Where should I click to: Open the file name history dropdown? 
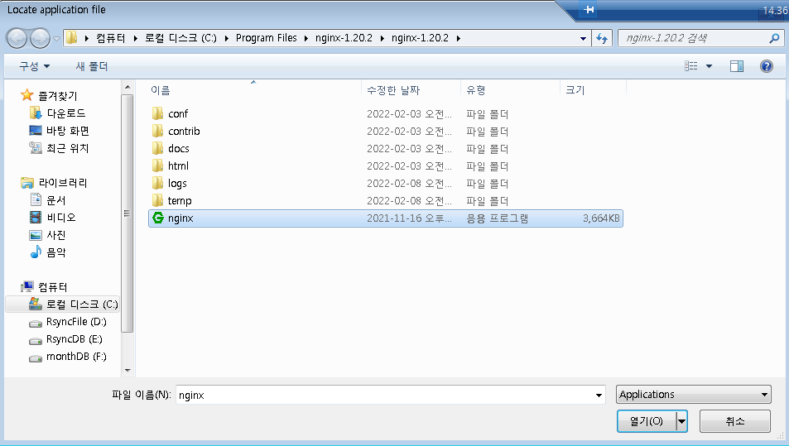click(x=599, y=396)
